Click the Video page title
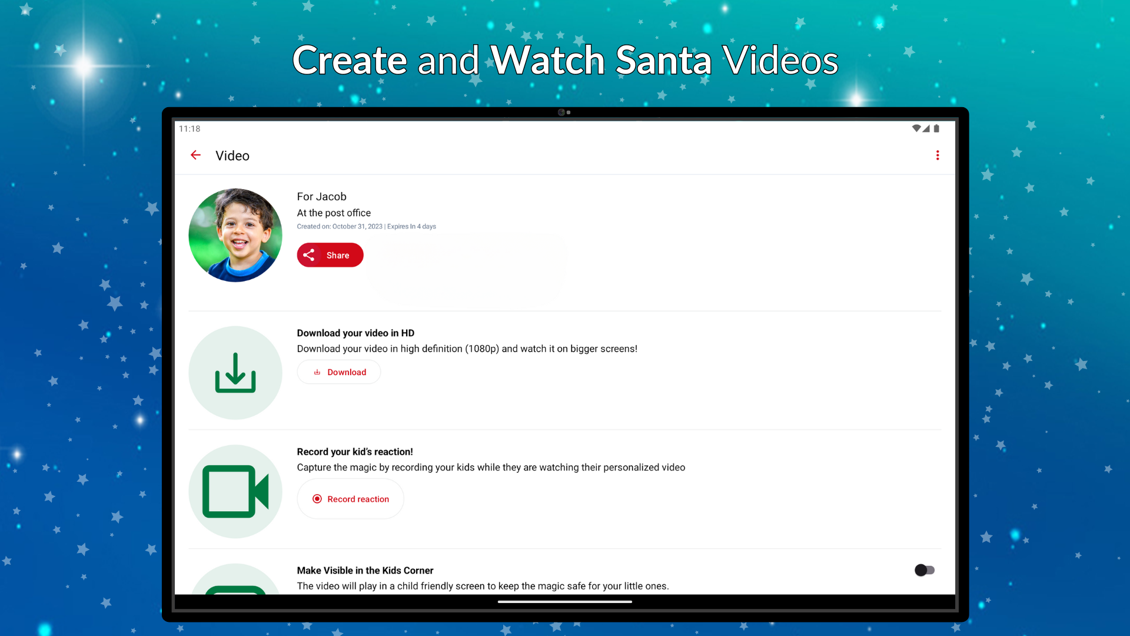This screenshot has height=636, width=1130. [232, 155]
